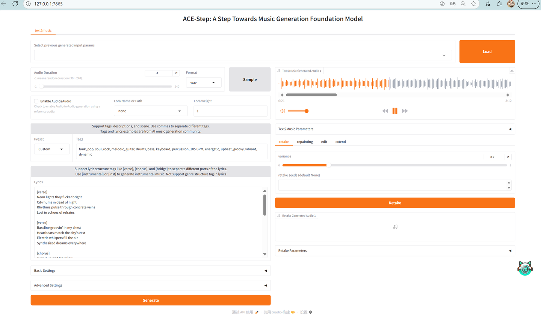Viewport: 541px width, 316px height.
Task: Pause the audio playback
Action: click(395, 111)
